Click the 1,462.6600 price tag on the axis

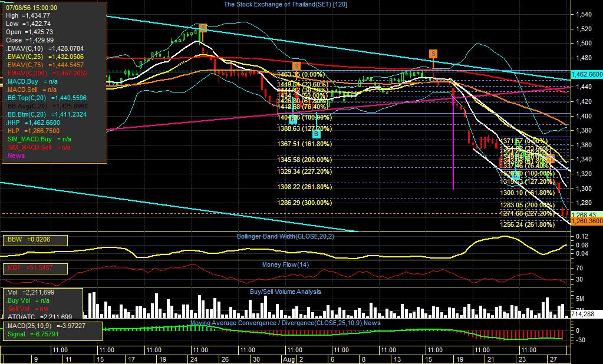pyautogui.click(x=587, y=74)
